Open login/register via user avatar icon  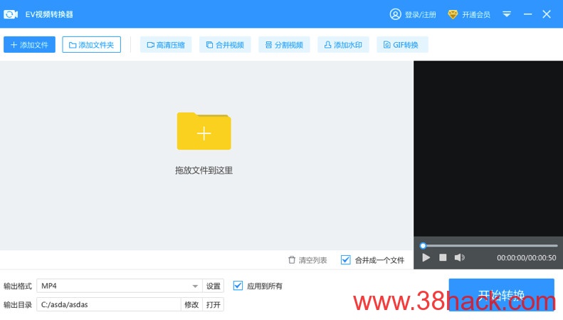pyautogui.click(x=395, y=14)
